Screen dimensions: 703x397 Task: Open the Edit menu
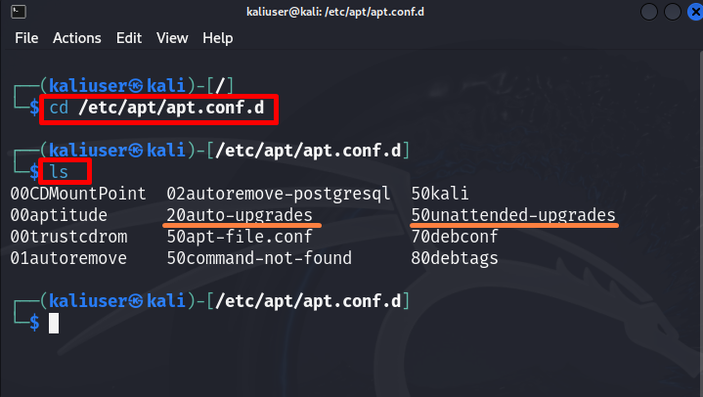coord(129,38)
